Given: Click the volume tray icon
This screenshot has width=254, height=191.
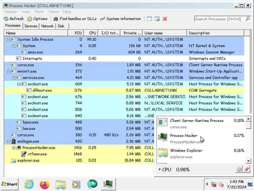Looking at the screenshot, I should [221, 185].
